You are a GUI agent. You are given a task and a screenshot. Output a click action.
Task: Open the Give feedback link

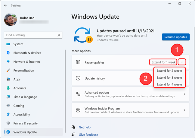[88, 135]
